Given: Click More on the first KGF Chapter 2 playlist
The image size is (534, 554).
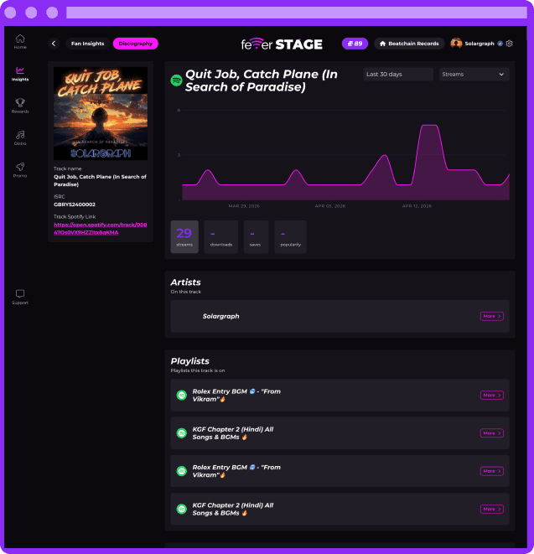Looking at the screenshot, I should [491, 432].
